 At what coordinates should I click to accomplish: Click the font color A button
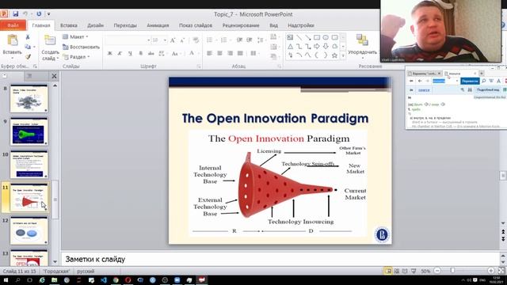192,53
